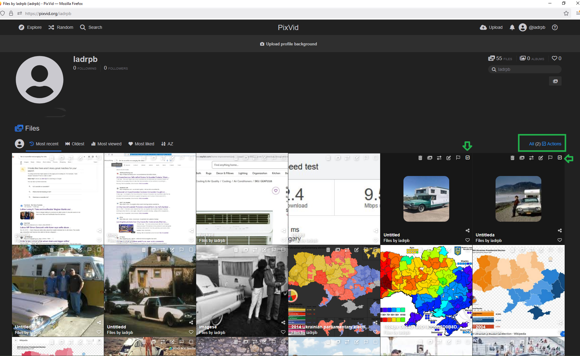580x356 pixels.
Task: Flag icon on the Untitleda card
Action: click(550, 158)
